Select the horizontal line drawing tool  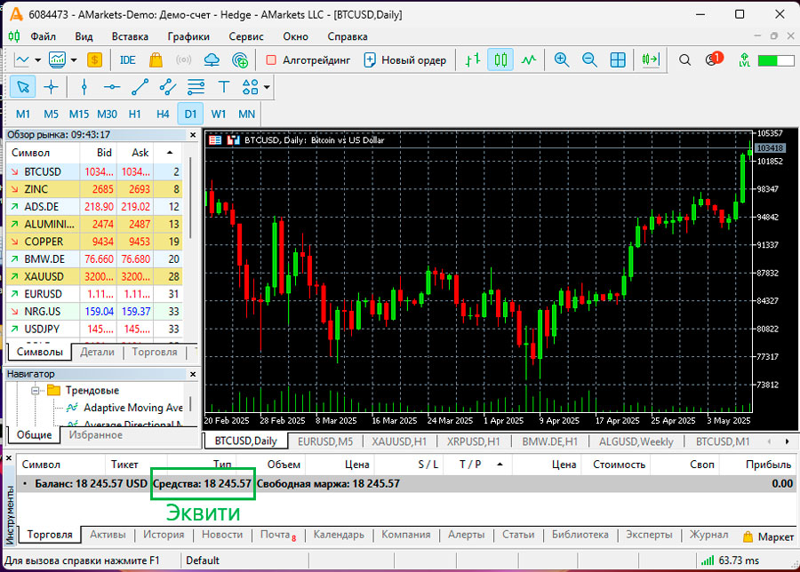pos(112,87)
